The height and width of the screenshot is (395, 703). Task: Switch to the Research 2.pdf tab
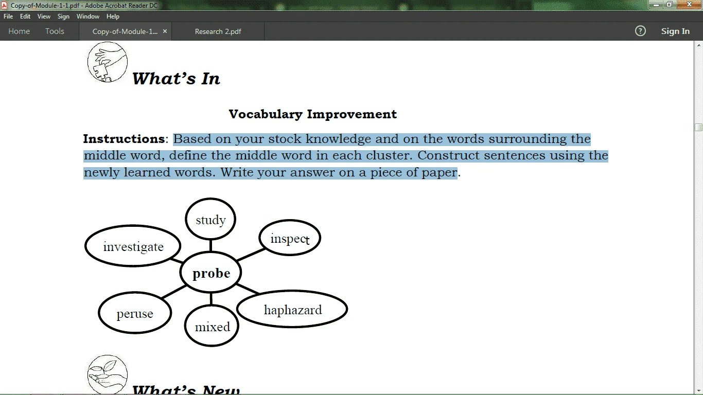[218, 31]
